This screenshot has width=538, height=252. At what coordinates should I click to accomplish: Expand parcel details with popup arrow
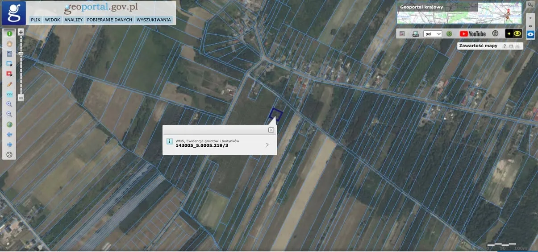[267, 145]
